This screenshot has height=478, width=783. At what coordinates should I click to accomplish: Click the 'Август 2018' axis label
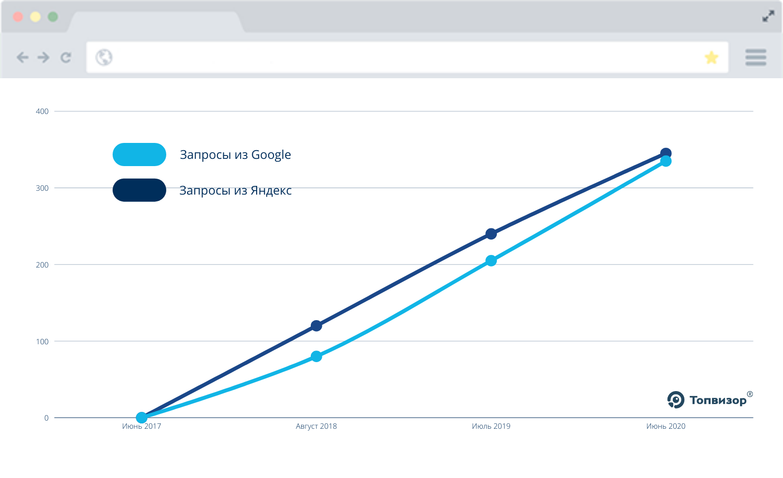[316, 426]
